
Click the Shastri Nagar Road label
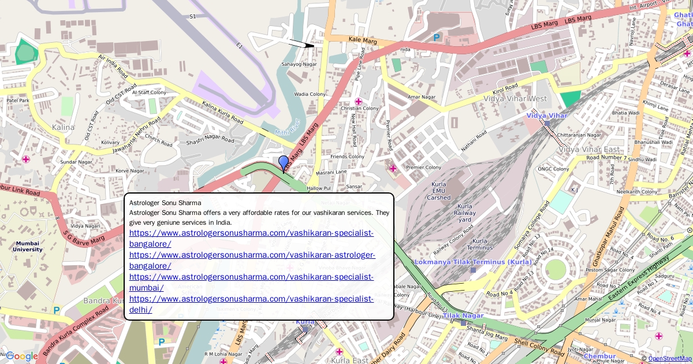pos(210,140)
